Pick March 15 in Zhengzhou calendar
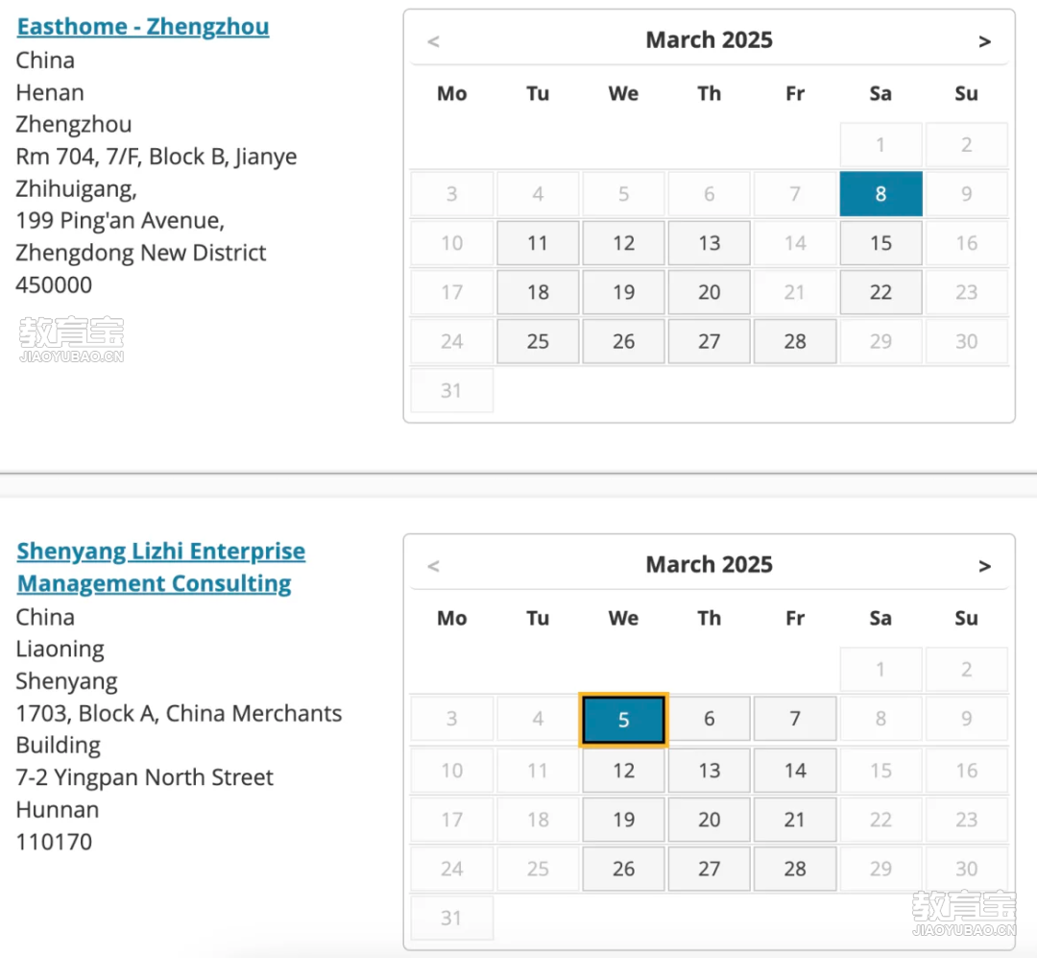This screenshot has width=1037, height=958. pos(880,243)
